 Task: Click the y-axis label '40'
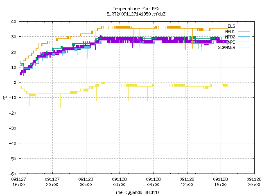point(14,22)
